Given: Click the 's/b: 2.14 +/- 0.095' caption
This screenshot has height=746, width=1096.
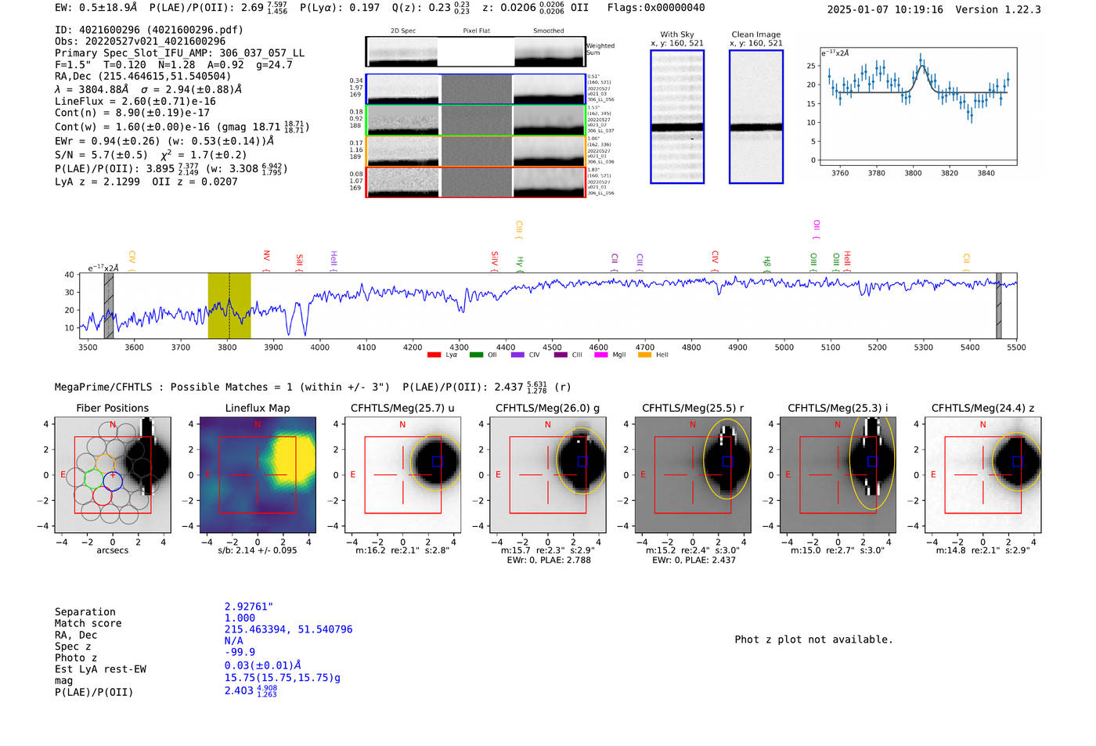Looking at the screenshot, I should (258, 550).
